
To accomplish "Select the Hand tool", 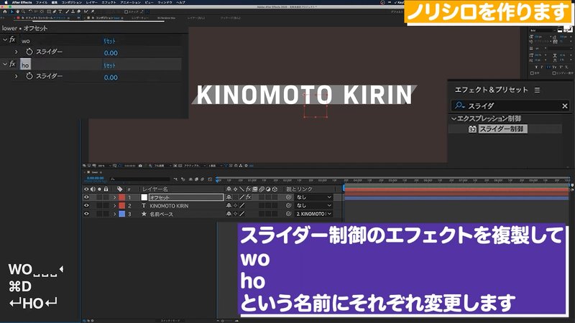I will (x=17, y=11).
